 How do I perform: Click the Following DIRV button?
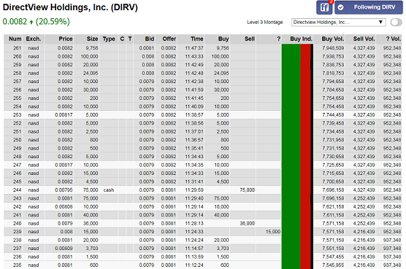[369, 7]
